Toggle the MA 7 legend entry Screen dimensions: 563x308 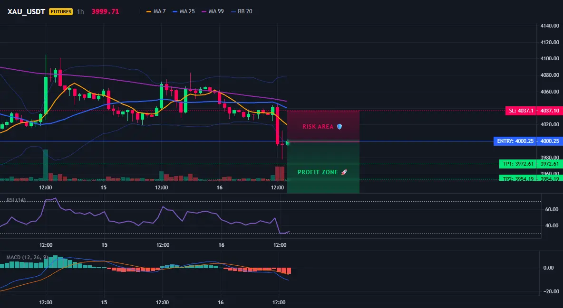coord(156,11)
